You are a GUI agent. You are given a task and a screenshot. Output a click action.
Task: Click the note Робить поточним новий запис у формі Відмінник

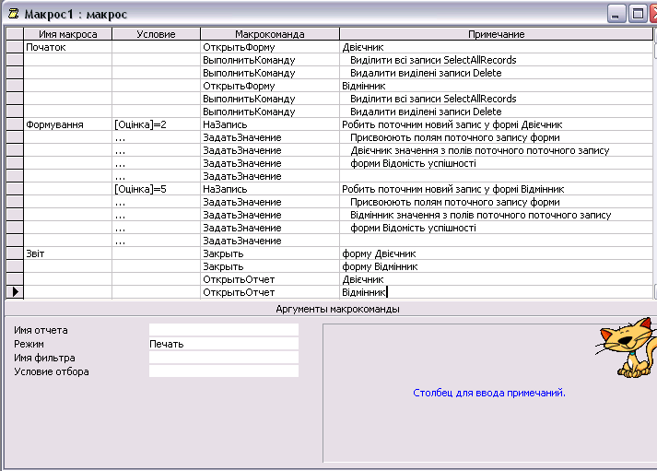[x=496, y=189]
